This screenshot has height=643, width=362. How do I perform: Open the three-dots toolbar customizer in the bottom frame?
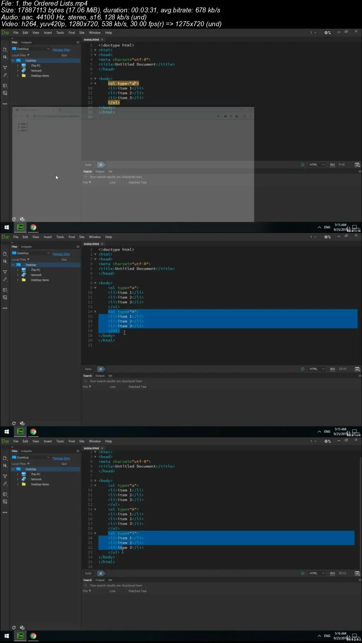pos(5,512)
